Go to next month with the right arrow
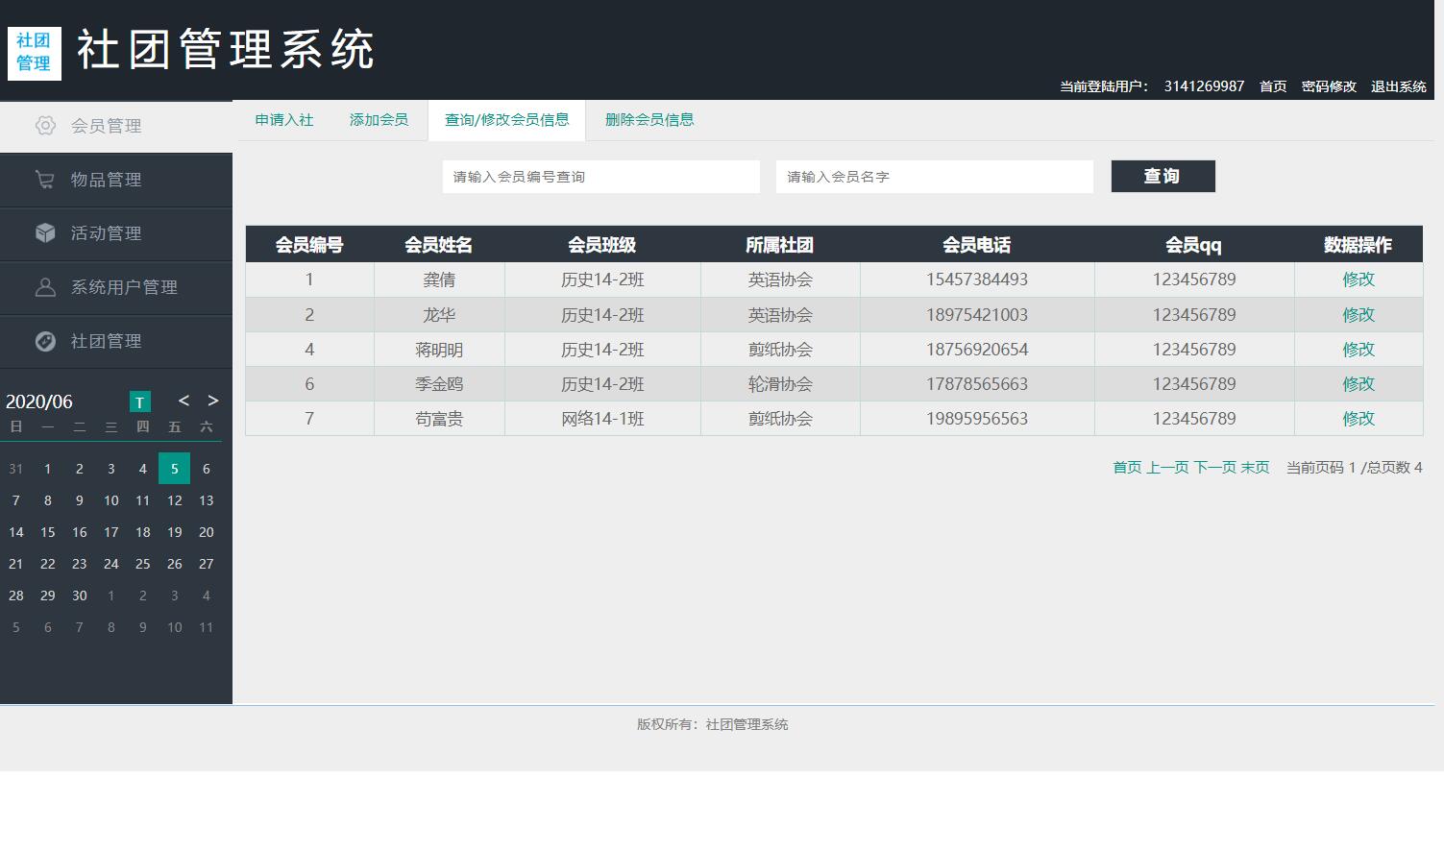The image size is (1444, 851). (212, 401)
